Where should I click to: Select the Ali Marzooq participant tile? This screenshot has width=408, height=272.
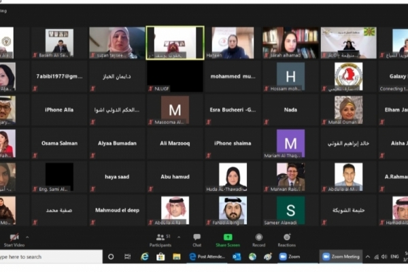175,143
